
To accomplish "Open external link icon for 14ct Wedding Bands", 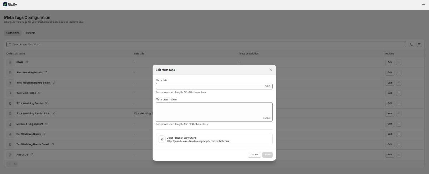I will (x=46, y=72).
